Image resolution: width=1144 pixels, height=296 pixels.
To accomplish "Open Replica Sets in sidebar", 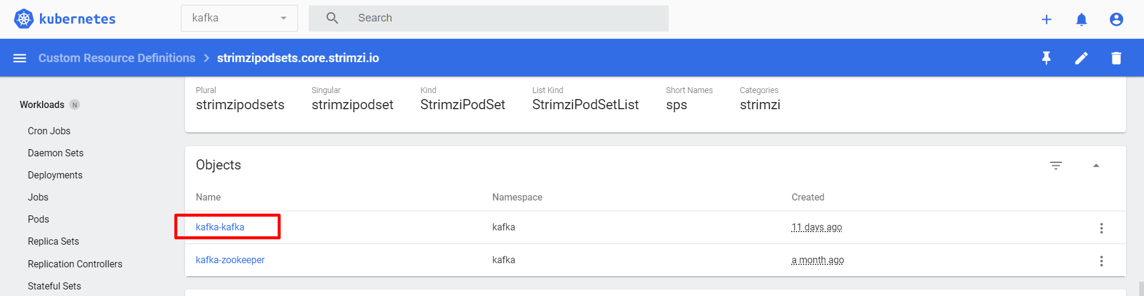I will [53, 241].
